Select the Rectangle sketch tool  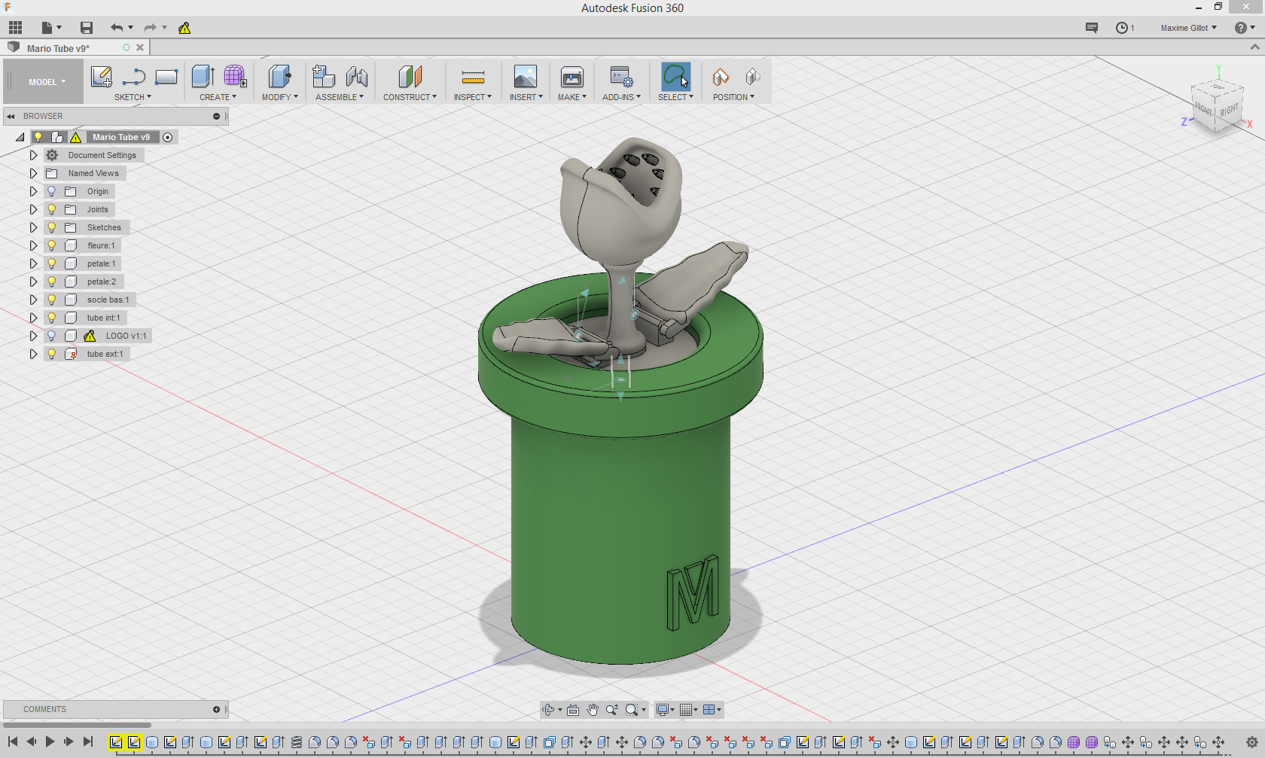pyautogui.click(x=166, y=77)
